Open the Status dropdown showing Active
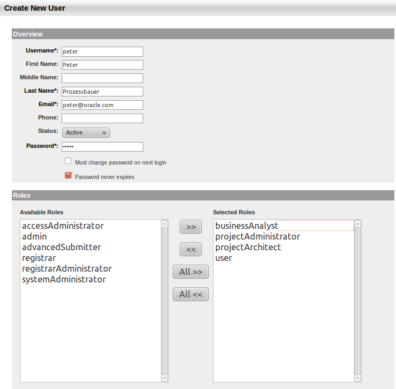This screenshot has height=389, width=396. [x=86, y=132]
